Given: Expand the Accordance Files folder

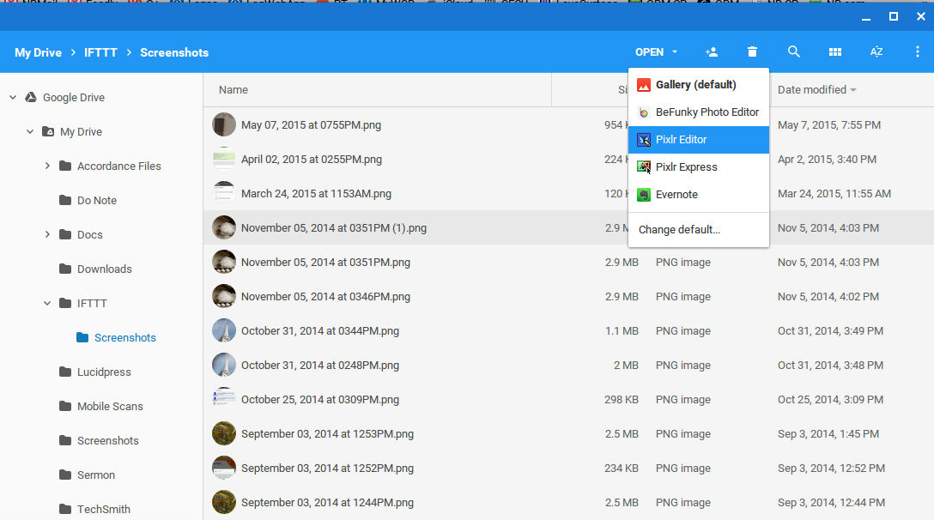Looking at the screenshot, I should (48, 166).
